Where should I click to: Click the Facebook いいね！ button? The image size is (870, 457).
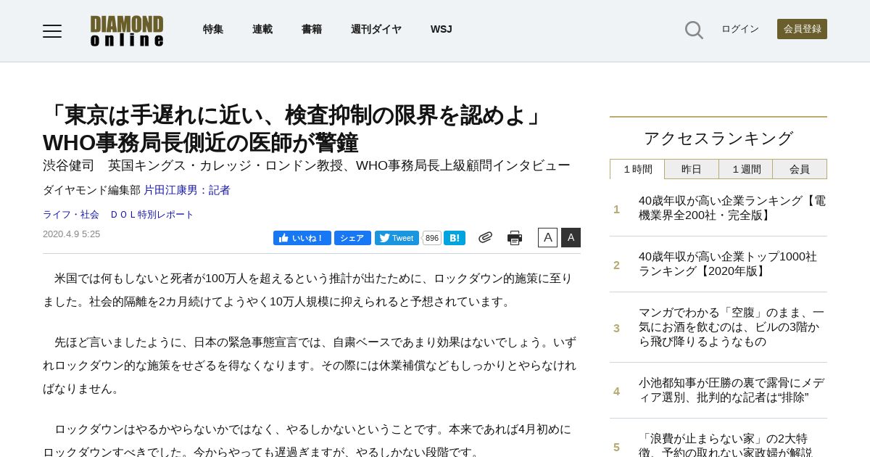302,238
